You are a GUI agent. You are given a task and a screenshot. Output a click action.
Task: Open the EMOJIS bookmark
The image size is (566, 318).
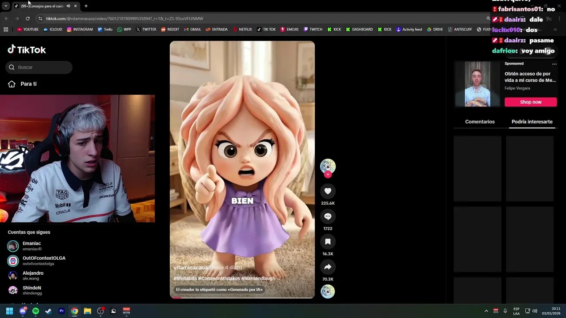tap(289, 30)
